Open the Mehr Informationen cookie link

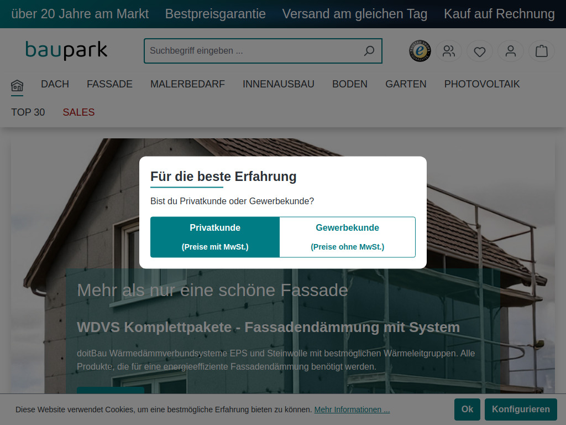[x=352, y=409]
